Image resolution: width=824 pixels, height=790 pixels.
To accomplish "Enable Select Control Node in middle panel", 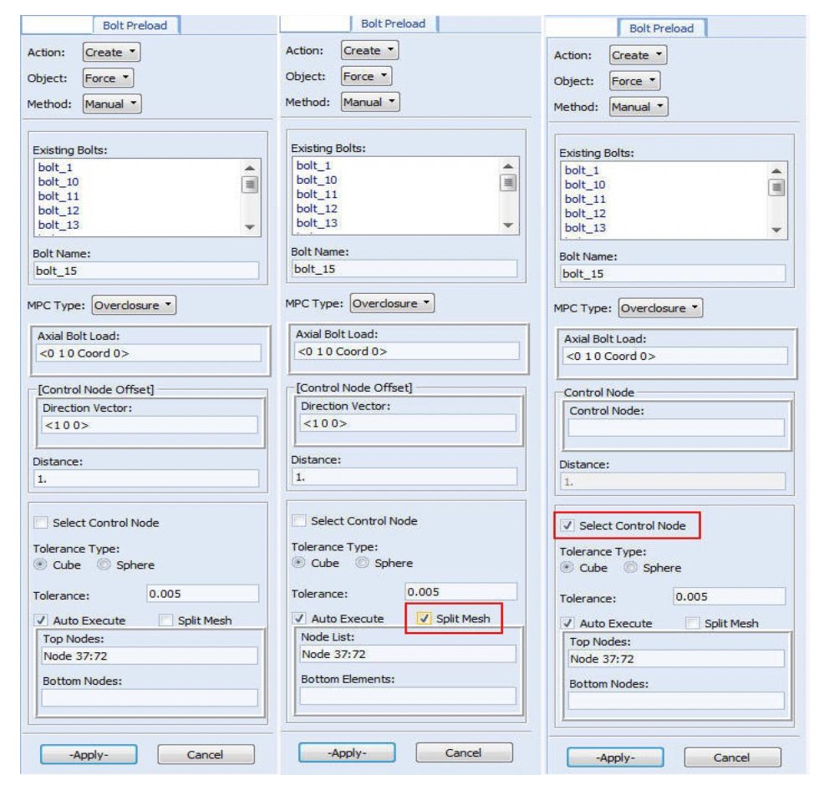I will (299, 520).
